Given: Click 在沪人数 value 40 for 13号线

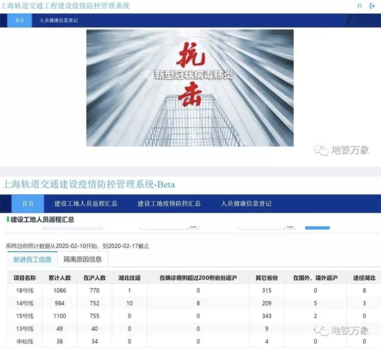Looking at the screenshot, I should point(94,329).
